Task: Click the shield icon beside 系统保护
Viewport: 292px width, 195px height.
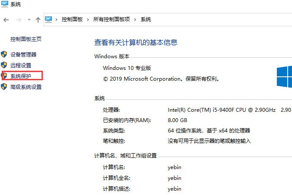Action: (4, 76)
